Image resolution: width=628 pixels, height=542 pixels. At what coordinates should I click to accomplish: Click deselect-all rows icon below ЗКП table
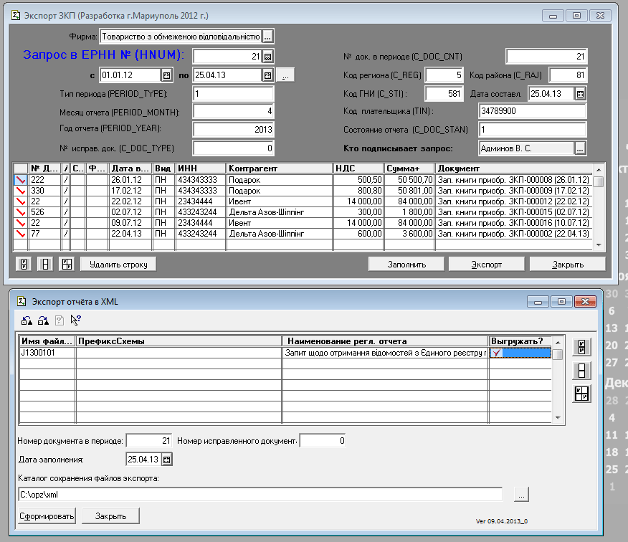coord(45,265)
